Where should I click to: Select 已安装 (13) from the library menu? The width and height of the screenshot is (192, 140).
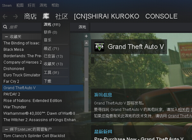click(53, 56)
